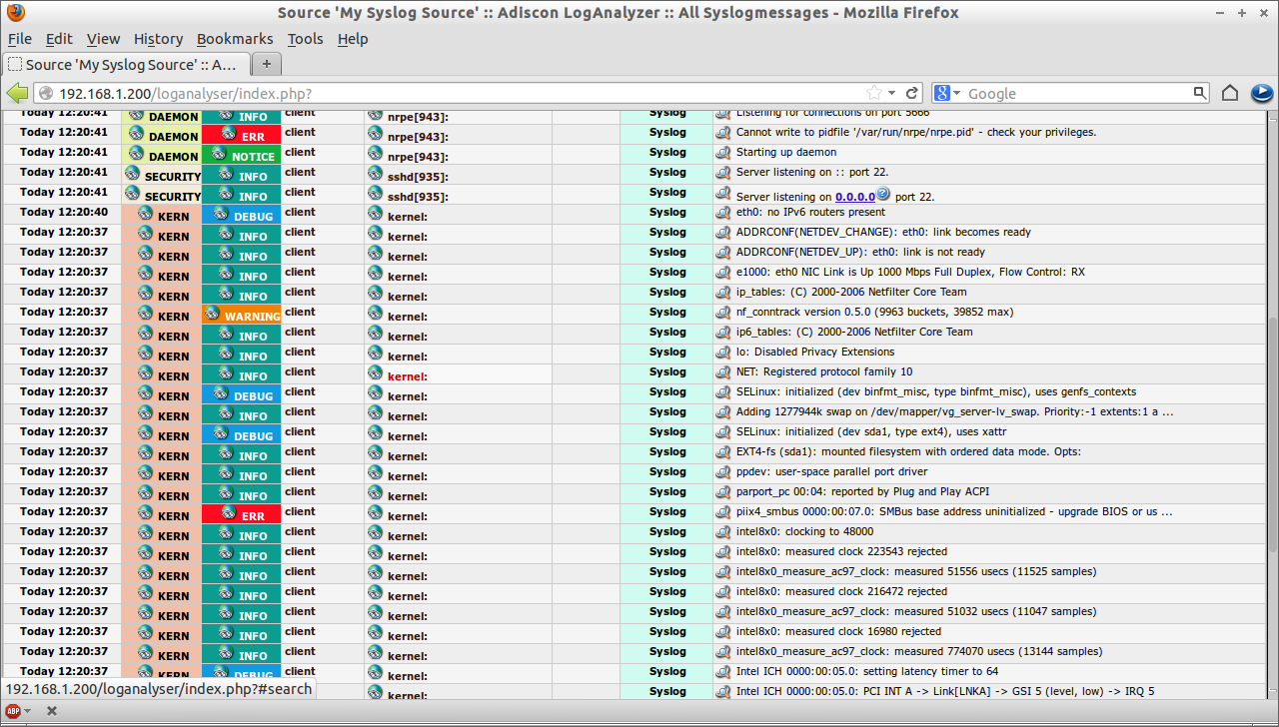
Task: Click the search magnifier in Google box
Action: (x=1200, y=93)
